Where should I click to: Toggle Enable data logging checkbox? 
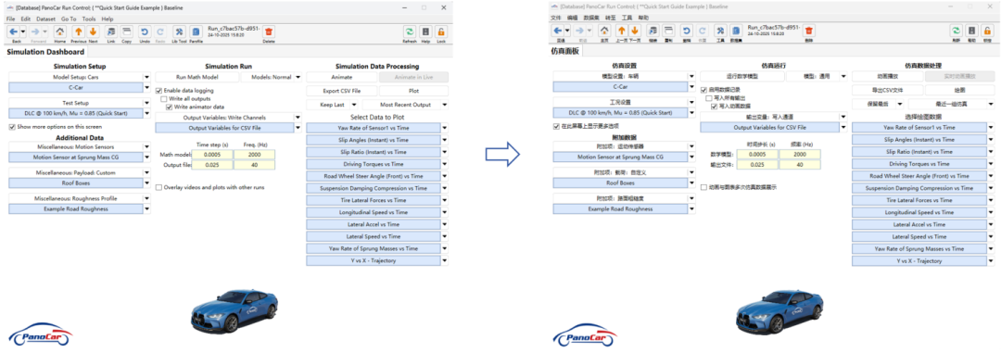(159, 91)
